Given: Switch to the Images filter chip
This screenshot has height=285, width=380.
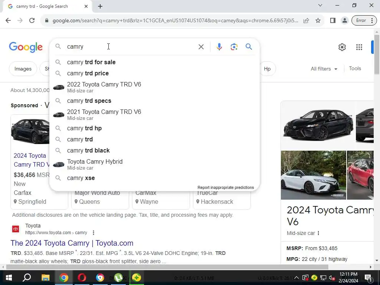Looking at the screenshot, I should (x=23, y=69).
